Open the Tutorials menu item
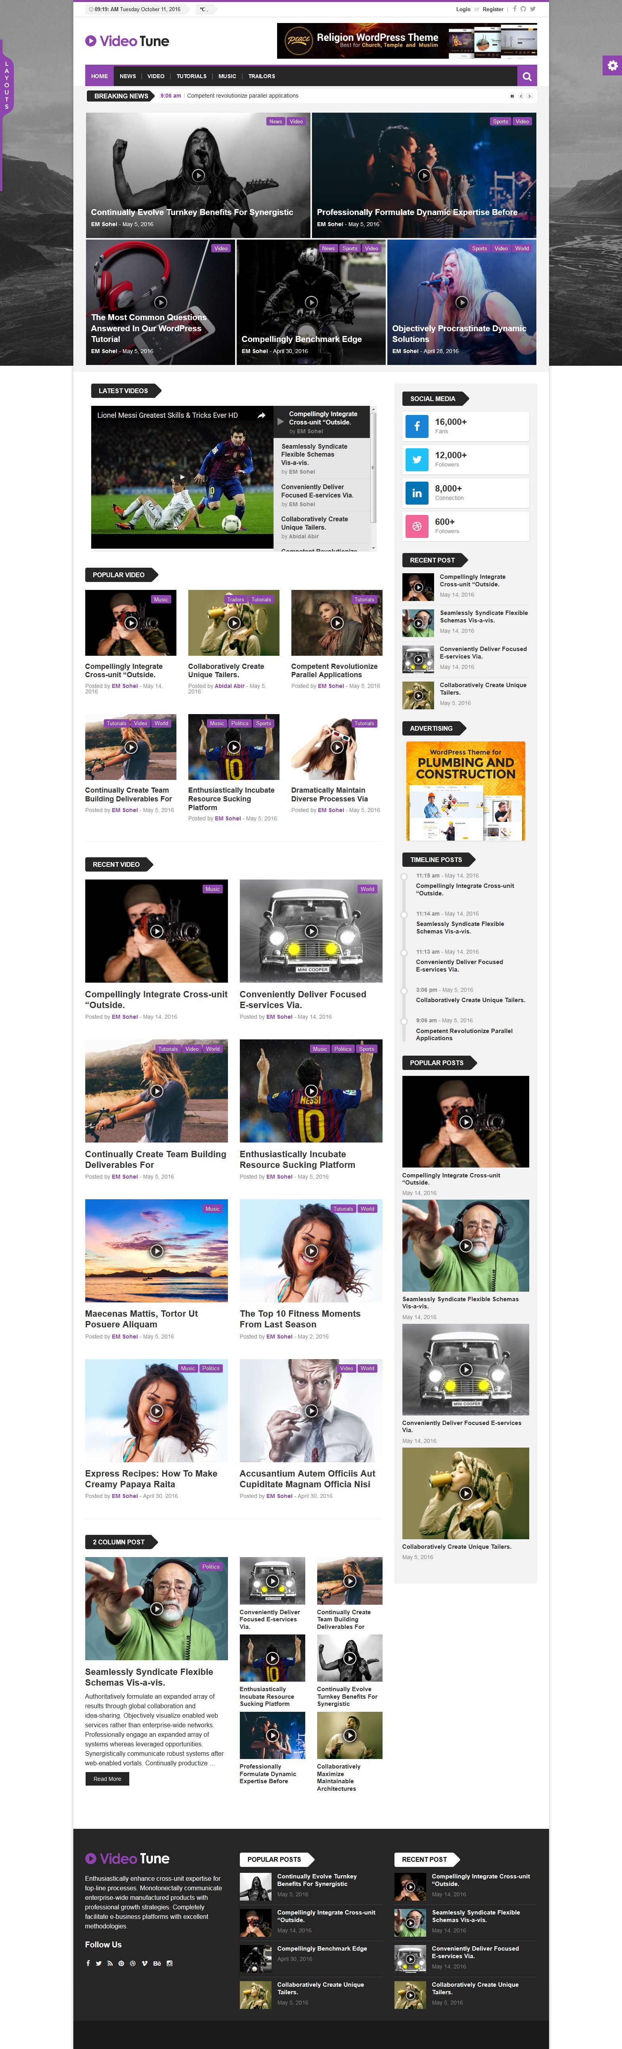This screenshot has height=2049, width=622. point(191,76)
